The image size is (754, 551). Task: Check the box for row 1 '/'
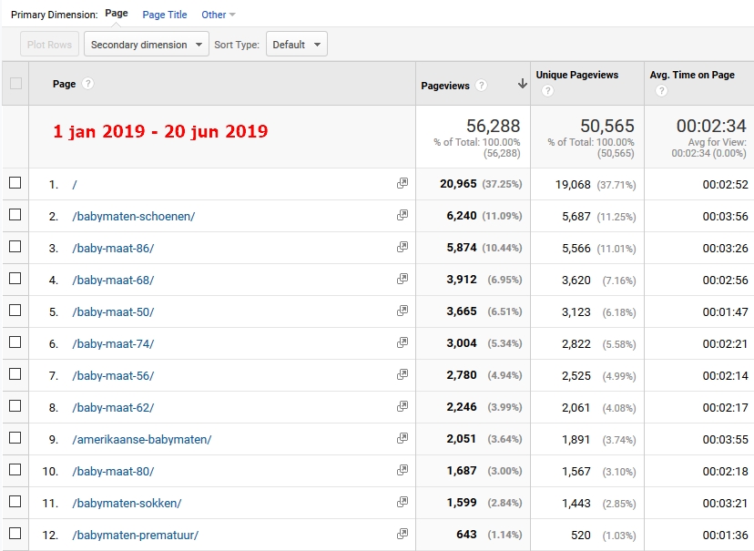coord(15,183)
